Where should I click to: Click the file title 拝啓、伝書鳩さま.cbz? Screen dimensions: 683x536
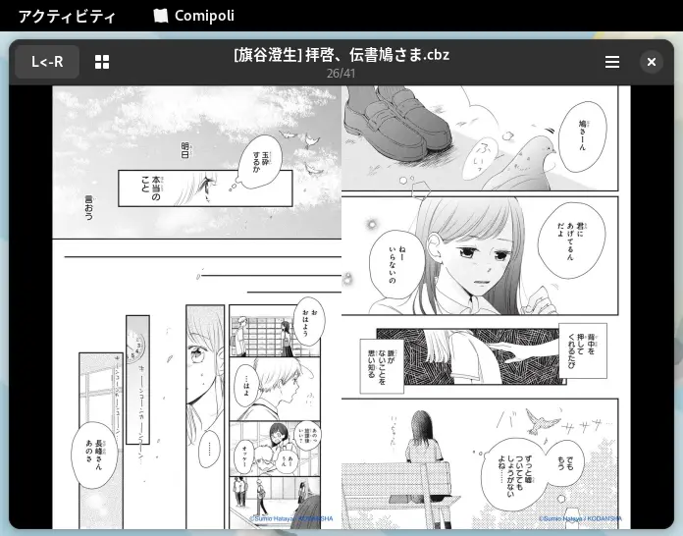[x=341, y=55]
